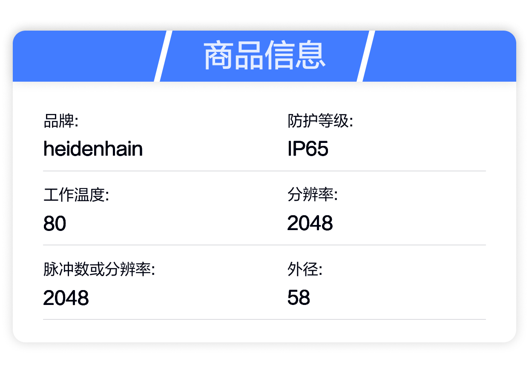Click the 2048 value under 脉冲数或分辨率
The width and height of the screenshot is (529, 373).
[66, 298]
